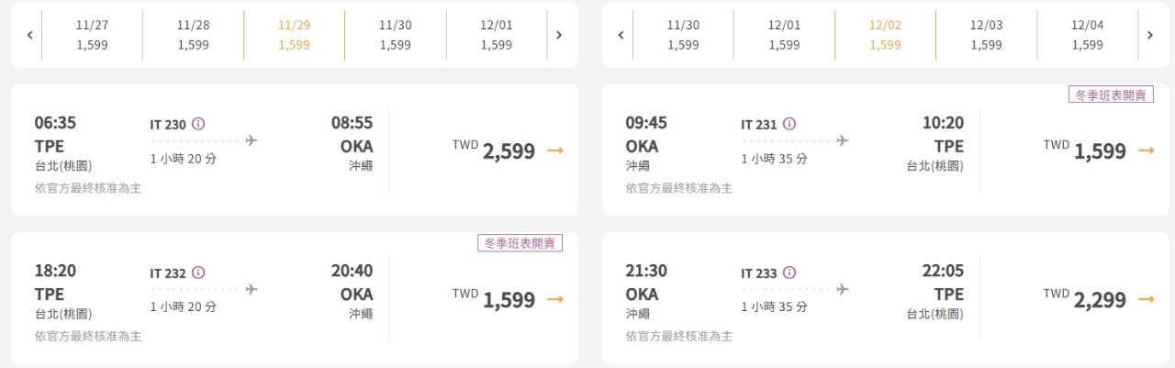This screenshot has height=368, width=1175.
Task: Click 冬季班表開賣 tag on IT 232 card
Action: pyautogui.click(x=520, y=243)
